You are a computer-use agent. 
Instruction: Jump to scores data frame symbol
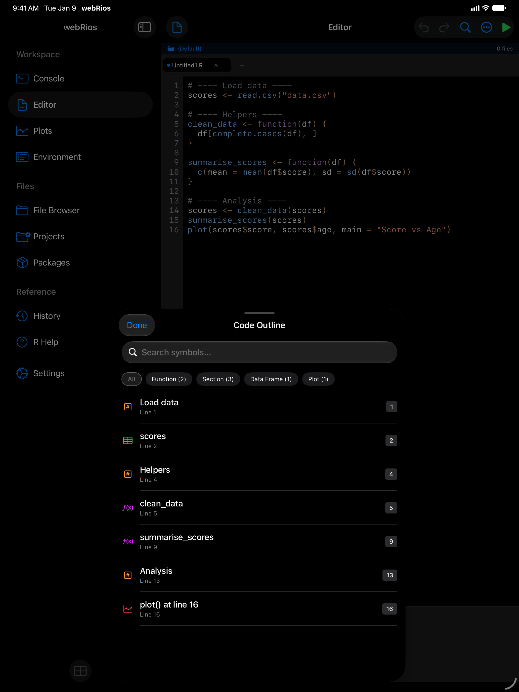[x=259, y=441]
